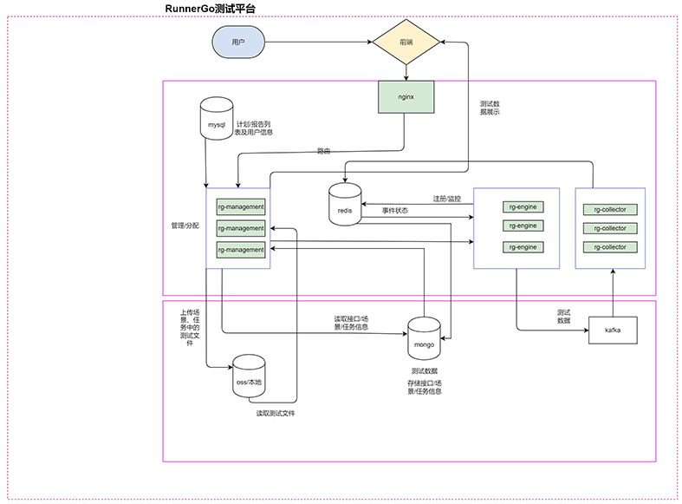Click the 读取接口/场景/任务信息 label
682x504 pixels.
click(351, 323)
